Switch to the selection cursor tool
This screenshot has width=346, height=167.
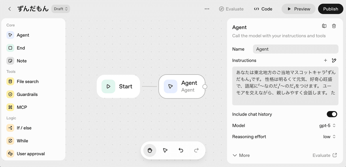[165, 150]
